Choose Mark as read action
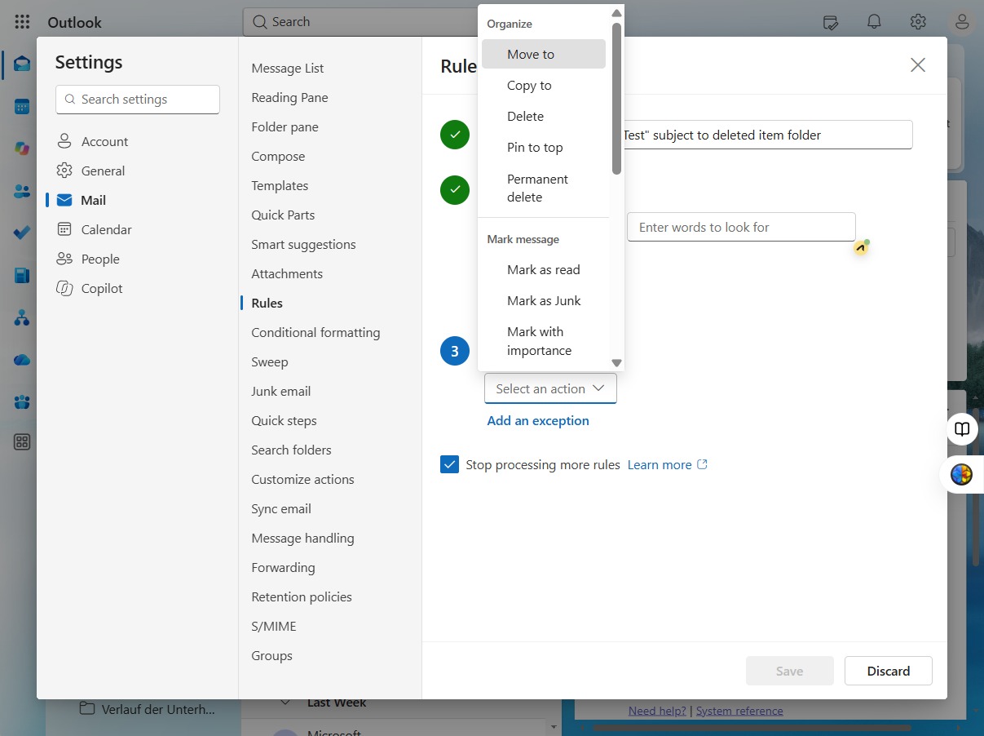 tap(544, 269)
